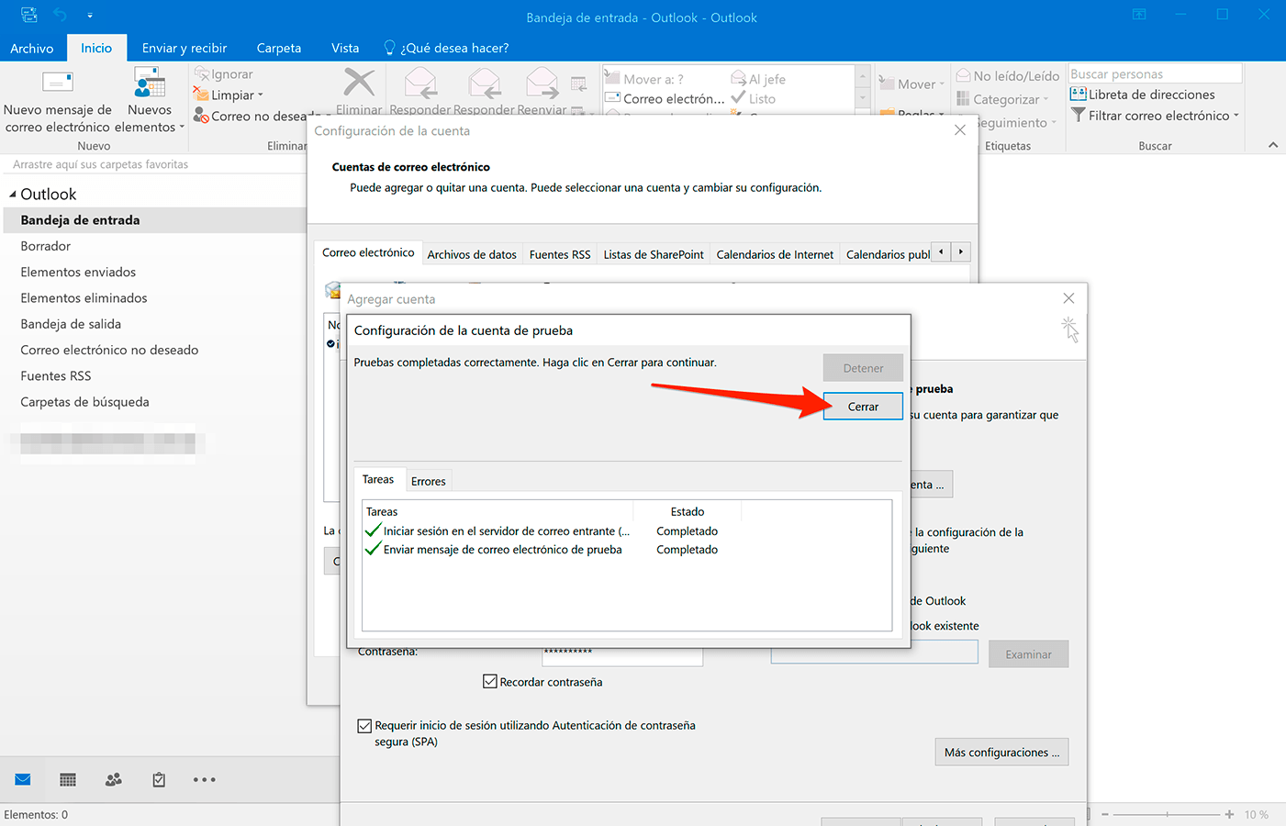Switch to the Enviar y recibir tab
The image size is (1286, 826).
[185, 48]
